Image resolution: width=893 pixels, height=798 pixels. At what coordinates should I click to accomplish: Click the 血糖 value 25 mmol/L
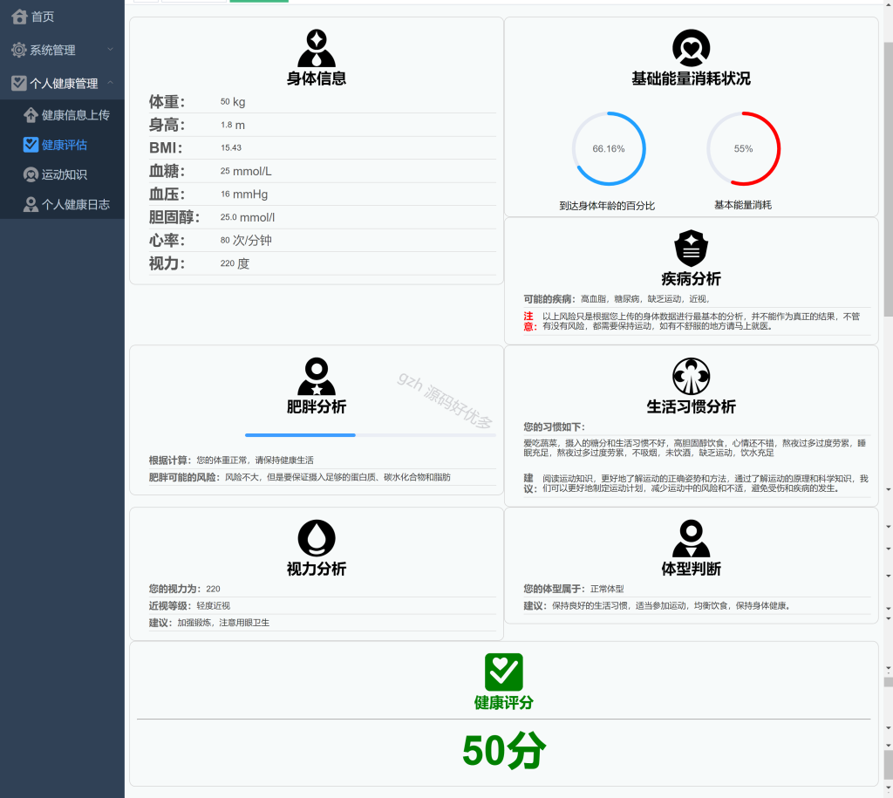(246, 171)
